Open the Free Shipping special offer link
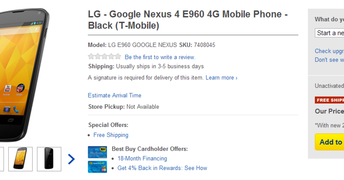Screen dimensions: 344x180 click(x=111, y=135)
